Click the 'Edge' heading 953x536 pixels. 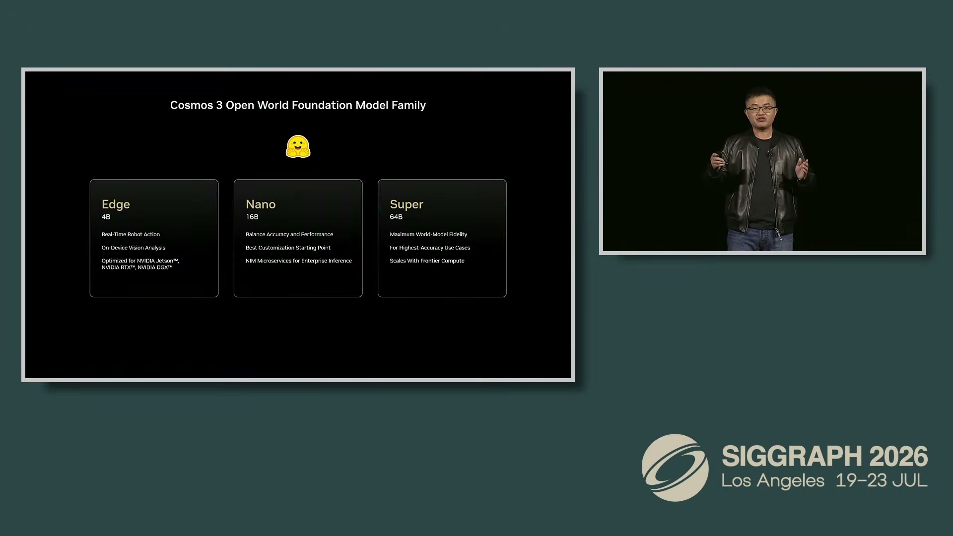pyautogui.click(x=116, y=204)
